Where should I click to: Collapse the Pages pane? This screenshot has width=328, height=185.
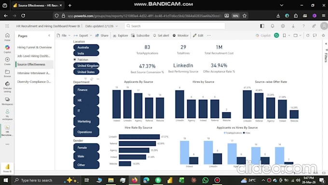tap(49, 36)
